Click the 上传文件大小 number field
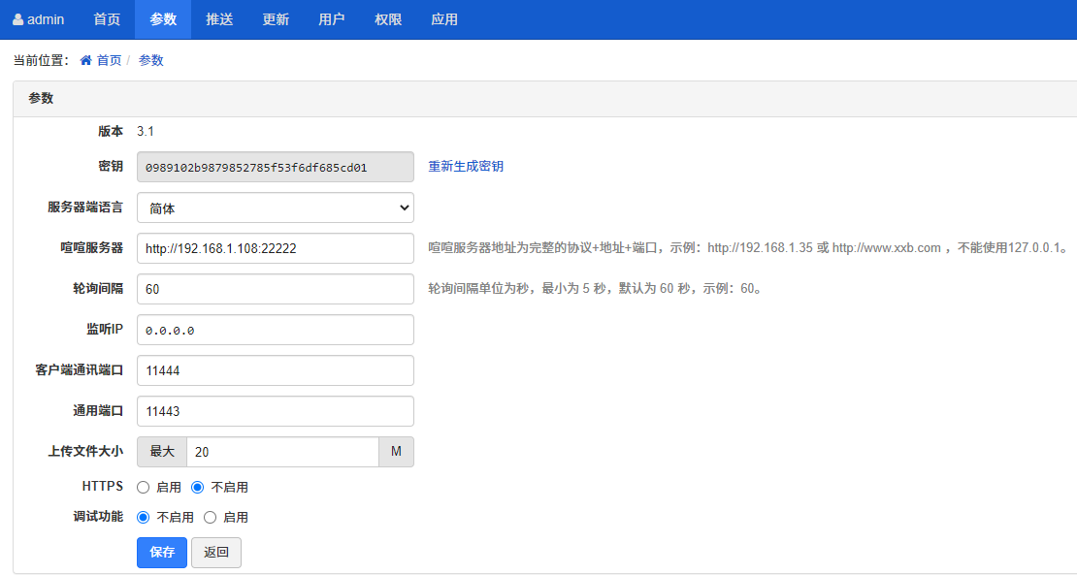 [x=281, y=452]
